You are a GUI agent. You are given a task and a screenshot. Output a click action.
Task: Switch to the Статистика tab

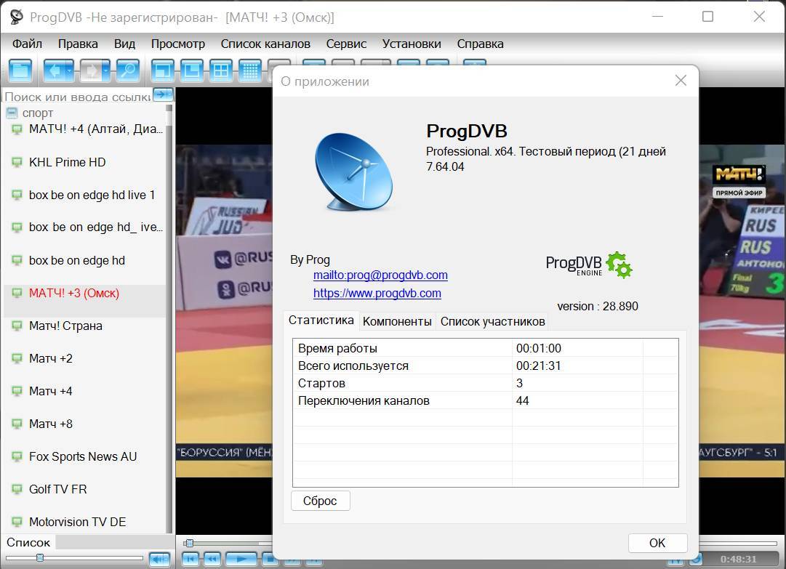[x=321, y=320]
